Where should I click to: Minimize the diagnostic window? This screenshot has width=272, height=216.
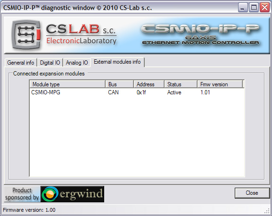coord(243,8)
